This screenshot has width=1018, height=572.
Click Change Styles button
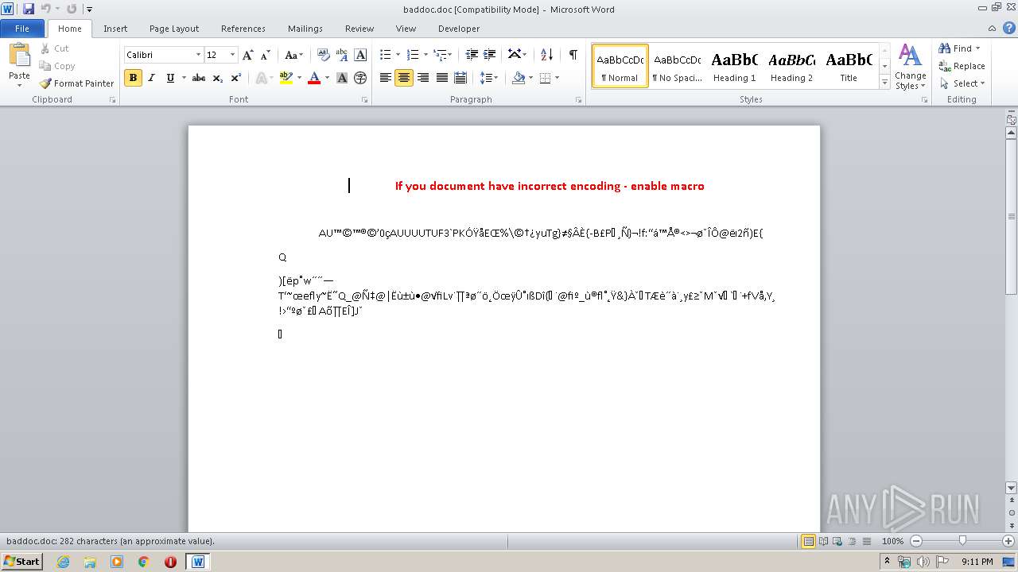[911, 67]
